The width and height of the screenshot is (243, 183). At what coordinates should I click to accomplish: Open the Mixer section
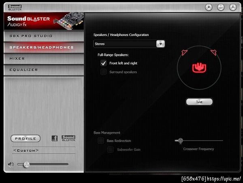[44, 59]
